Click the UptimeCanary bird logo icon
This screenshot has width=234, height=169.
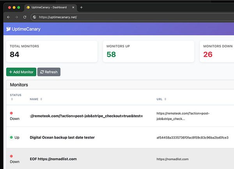[8, 29]
